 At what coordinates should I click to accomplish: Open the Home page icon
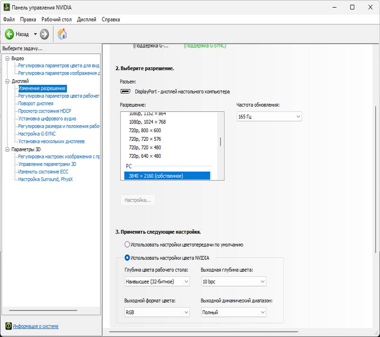(x=62, y=34)
